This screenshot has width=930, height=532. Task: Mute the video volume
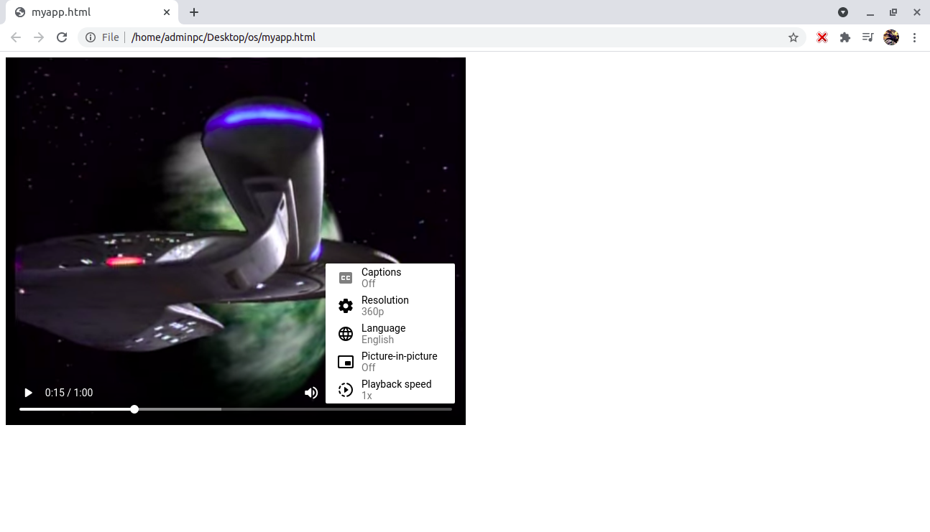pyautogui.click(x=311, y=393)
